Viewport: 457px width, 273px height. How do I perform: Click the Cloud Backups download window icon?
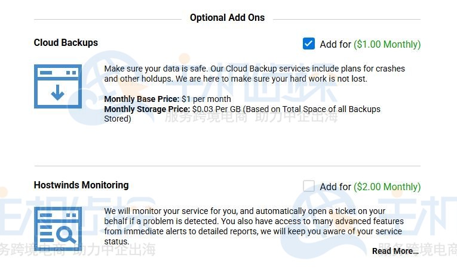pyautogui.click(x=57, y=87)
